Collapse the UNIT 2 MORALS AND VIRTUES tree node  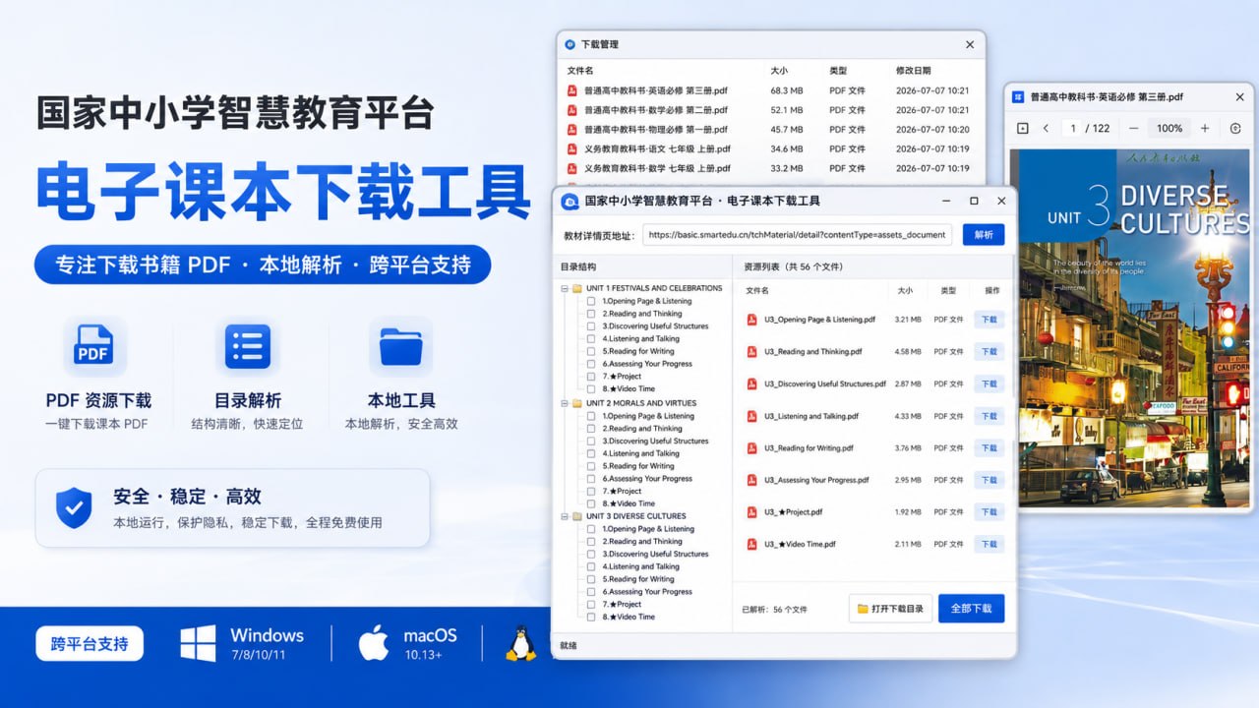(x=565, y=403)
